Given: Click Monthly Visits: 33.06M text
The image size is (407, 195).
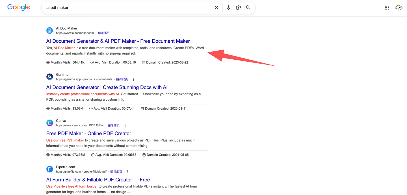Looking at the screenshot, I should tap(67, 109).
